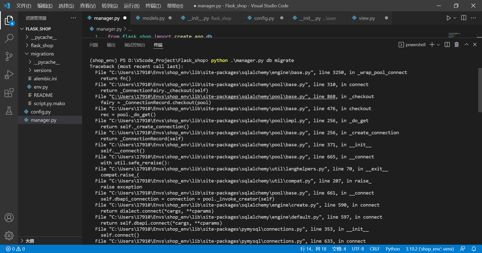Viewport: 482px width, 253px height.
Task: Open the new terminal launch profile dropdown
Action: tap(438, 45)
